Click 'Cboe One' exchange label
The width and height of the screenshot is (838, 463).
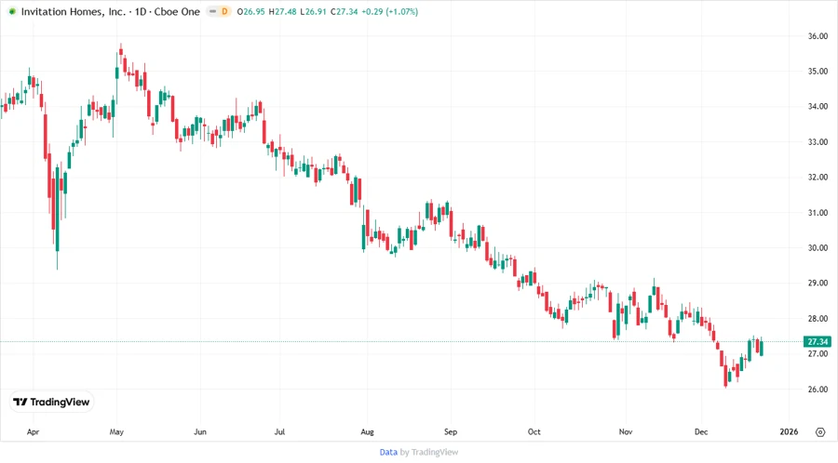[x=177, y=11]
